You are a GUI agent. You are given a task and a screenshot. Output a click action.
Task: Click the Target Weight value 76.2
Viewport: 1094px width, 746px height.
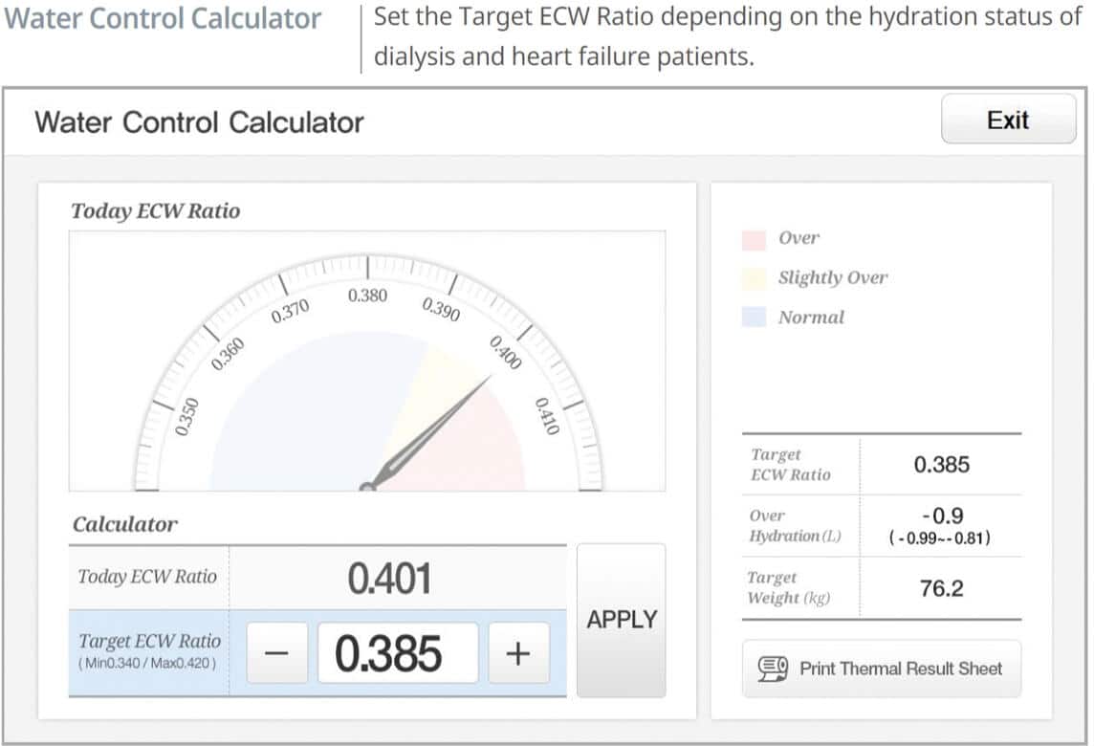[x=941, y=588]
